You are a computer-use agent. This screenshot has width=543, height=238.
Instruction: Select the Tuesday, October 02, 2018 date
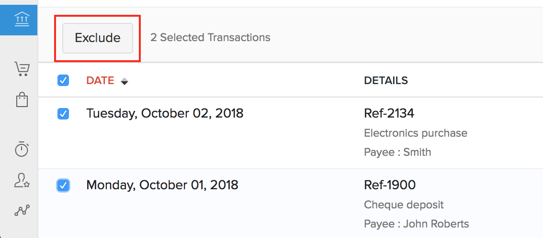165,113
